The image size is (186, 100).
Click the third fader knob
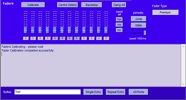(x=40, y=30)
